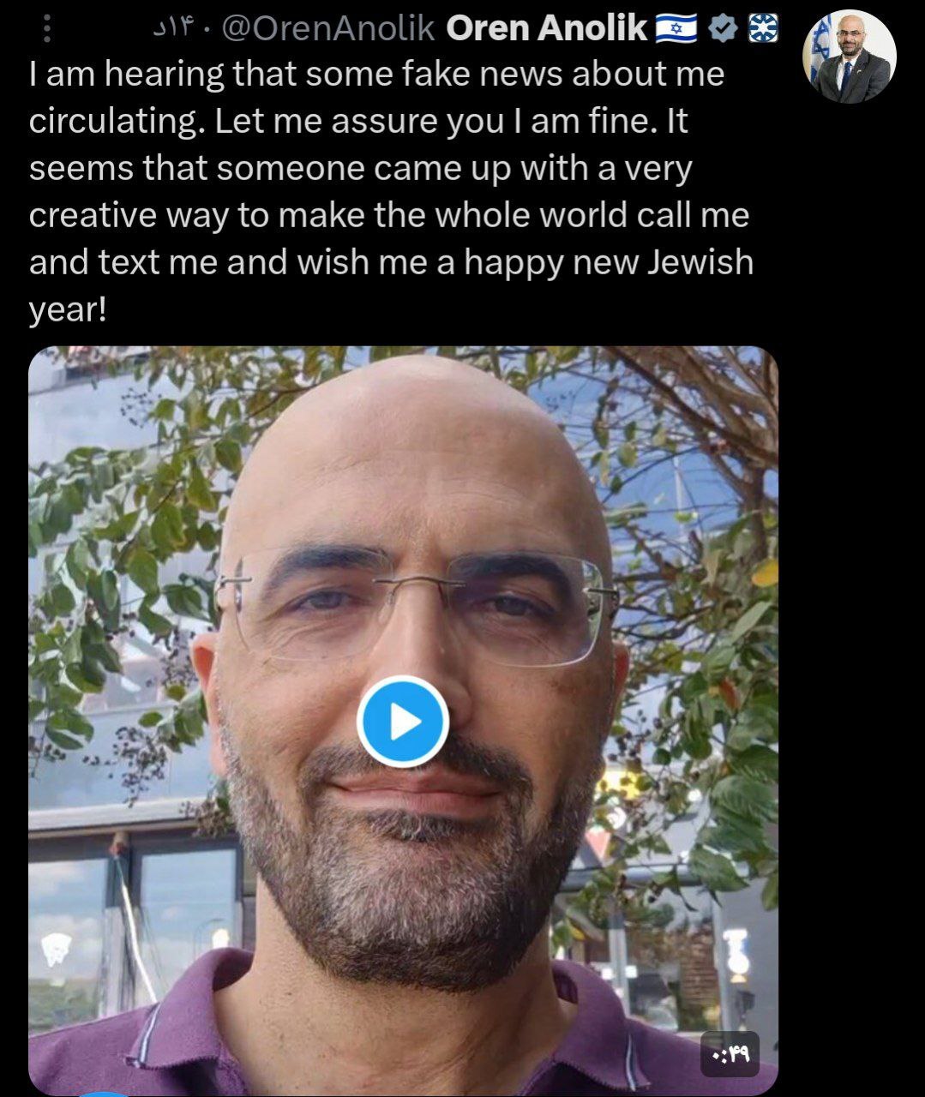Image resolution: width=925 pixels, height=1097 pixels.
Task: Open the video thumbnail of the bald man
Action: pyautogui.click(x=403, y=720)
